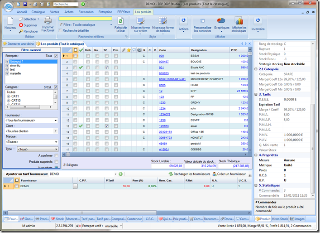Screen dimensions: 320x233
Task: Enable Produits supprimés checkbox
Action: point(56,162)
